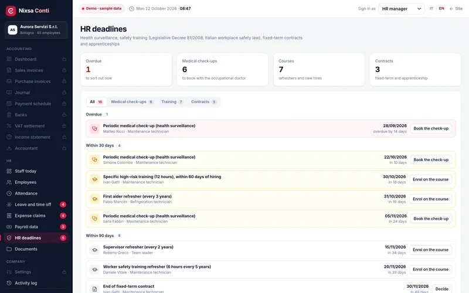Screen dimensions: 469x293
Task: Book the check-up for Matteo Ricci
Action: 431,128
